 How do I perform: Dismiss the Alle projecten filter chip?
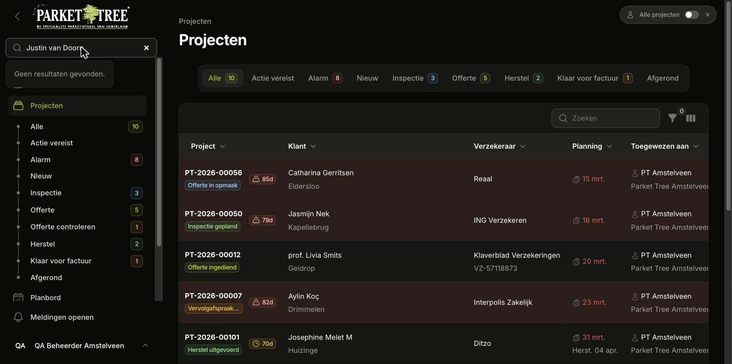click(708, 15)
